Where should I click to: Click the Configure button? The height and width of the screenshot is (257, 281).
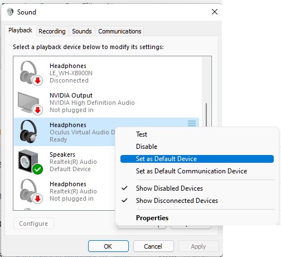(x=33, y=224)
